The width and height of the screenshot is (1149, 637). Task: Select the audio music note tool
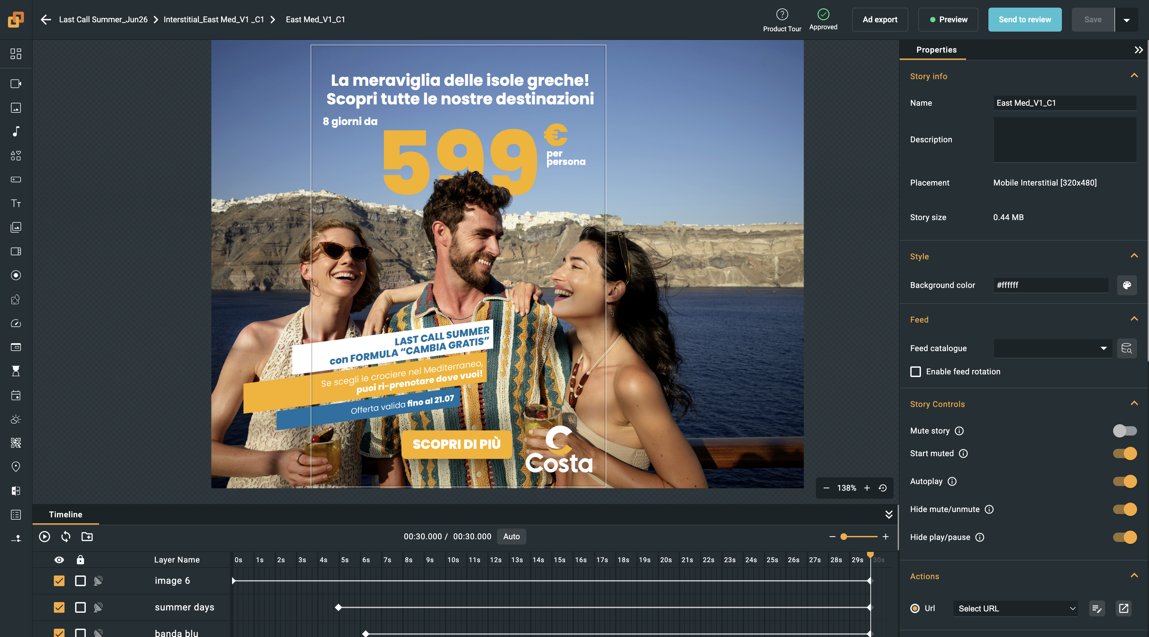[x=16, y=131]
